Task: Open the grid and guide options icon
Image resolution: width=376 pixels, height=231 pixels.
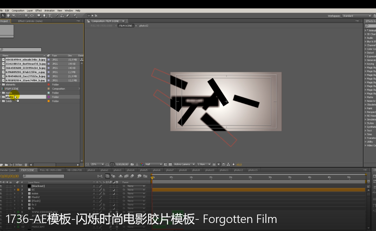Action: tap(107, 164)
